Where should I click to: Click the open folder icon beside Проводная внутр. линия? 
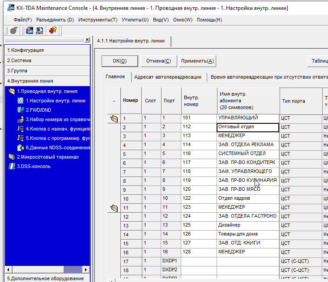click(x=12, y=91)
